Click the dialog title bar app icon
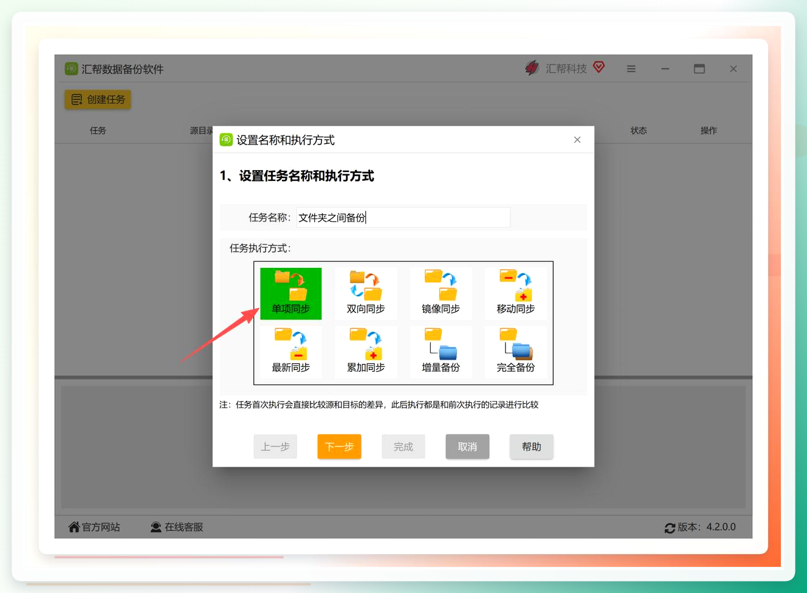Screen dimensions: 807x593 (226, 140)
